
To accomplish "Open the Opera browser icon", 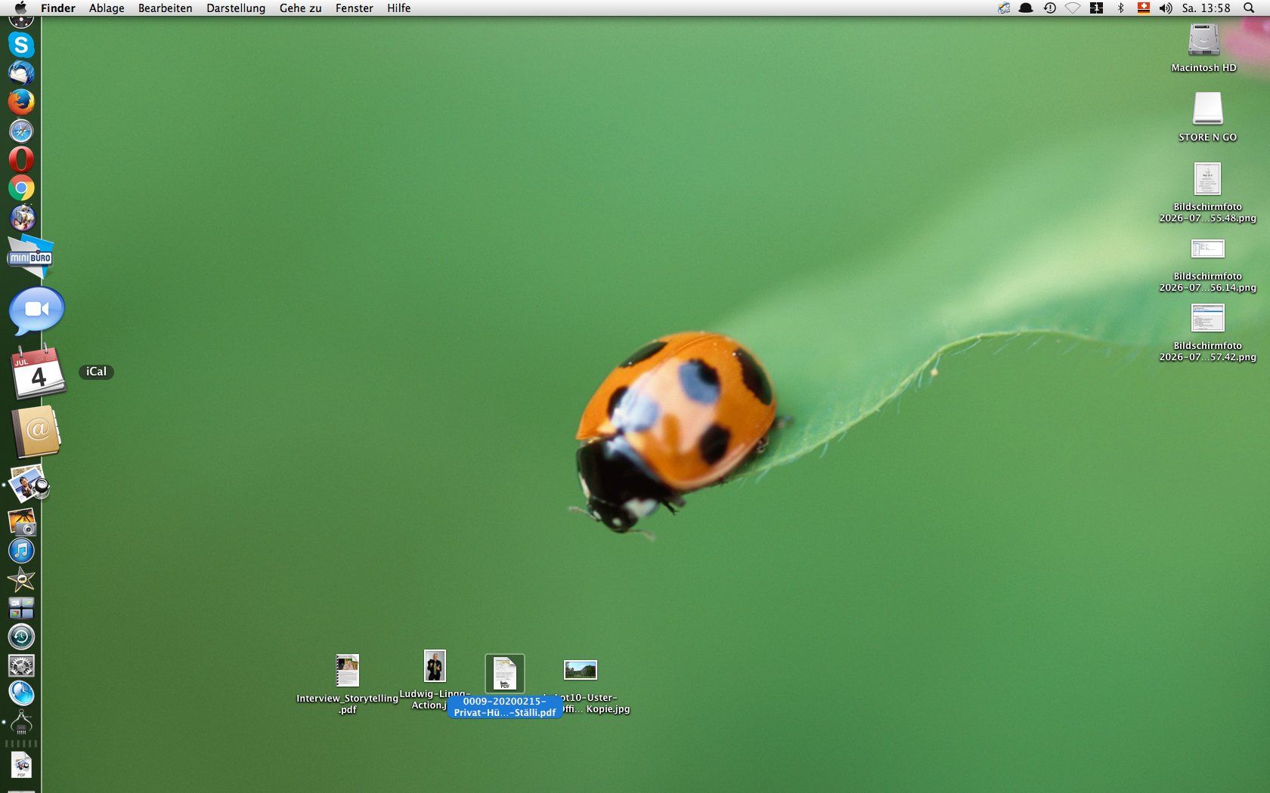I will pos(21,159).
